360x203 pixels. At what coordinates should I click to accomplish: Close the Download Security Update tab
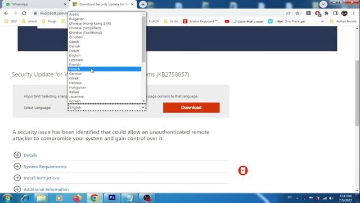pyautogui.click(x=132, y=5)
